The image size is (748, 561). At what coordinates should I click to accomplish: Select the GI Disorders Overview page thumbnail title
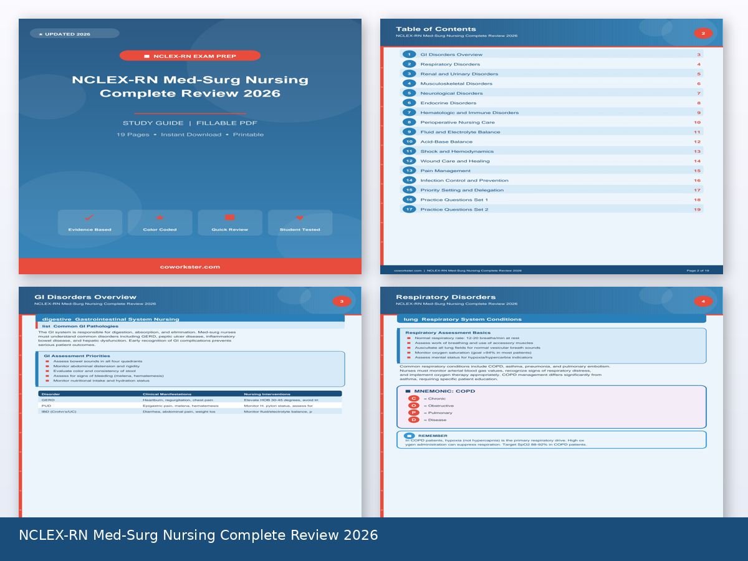85,297
